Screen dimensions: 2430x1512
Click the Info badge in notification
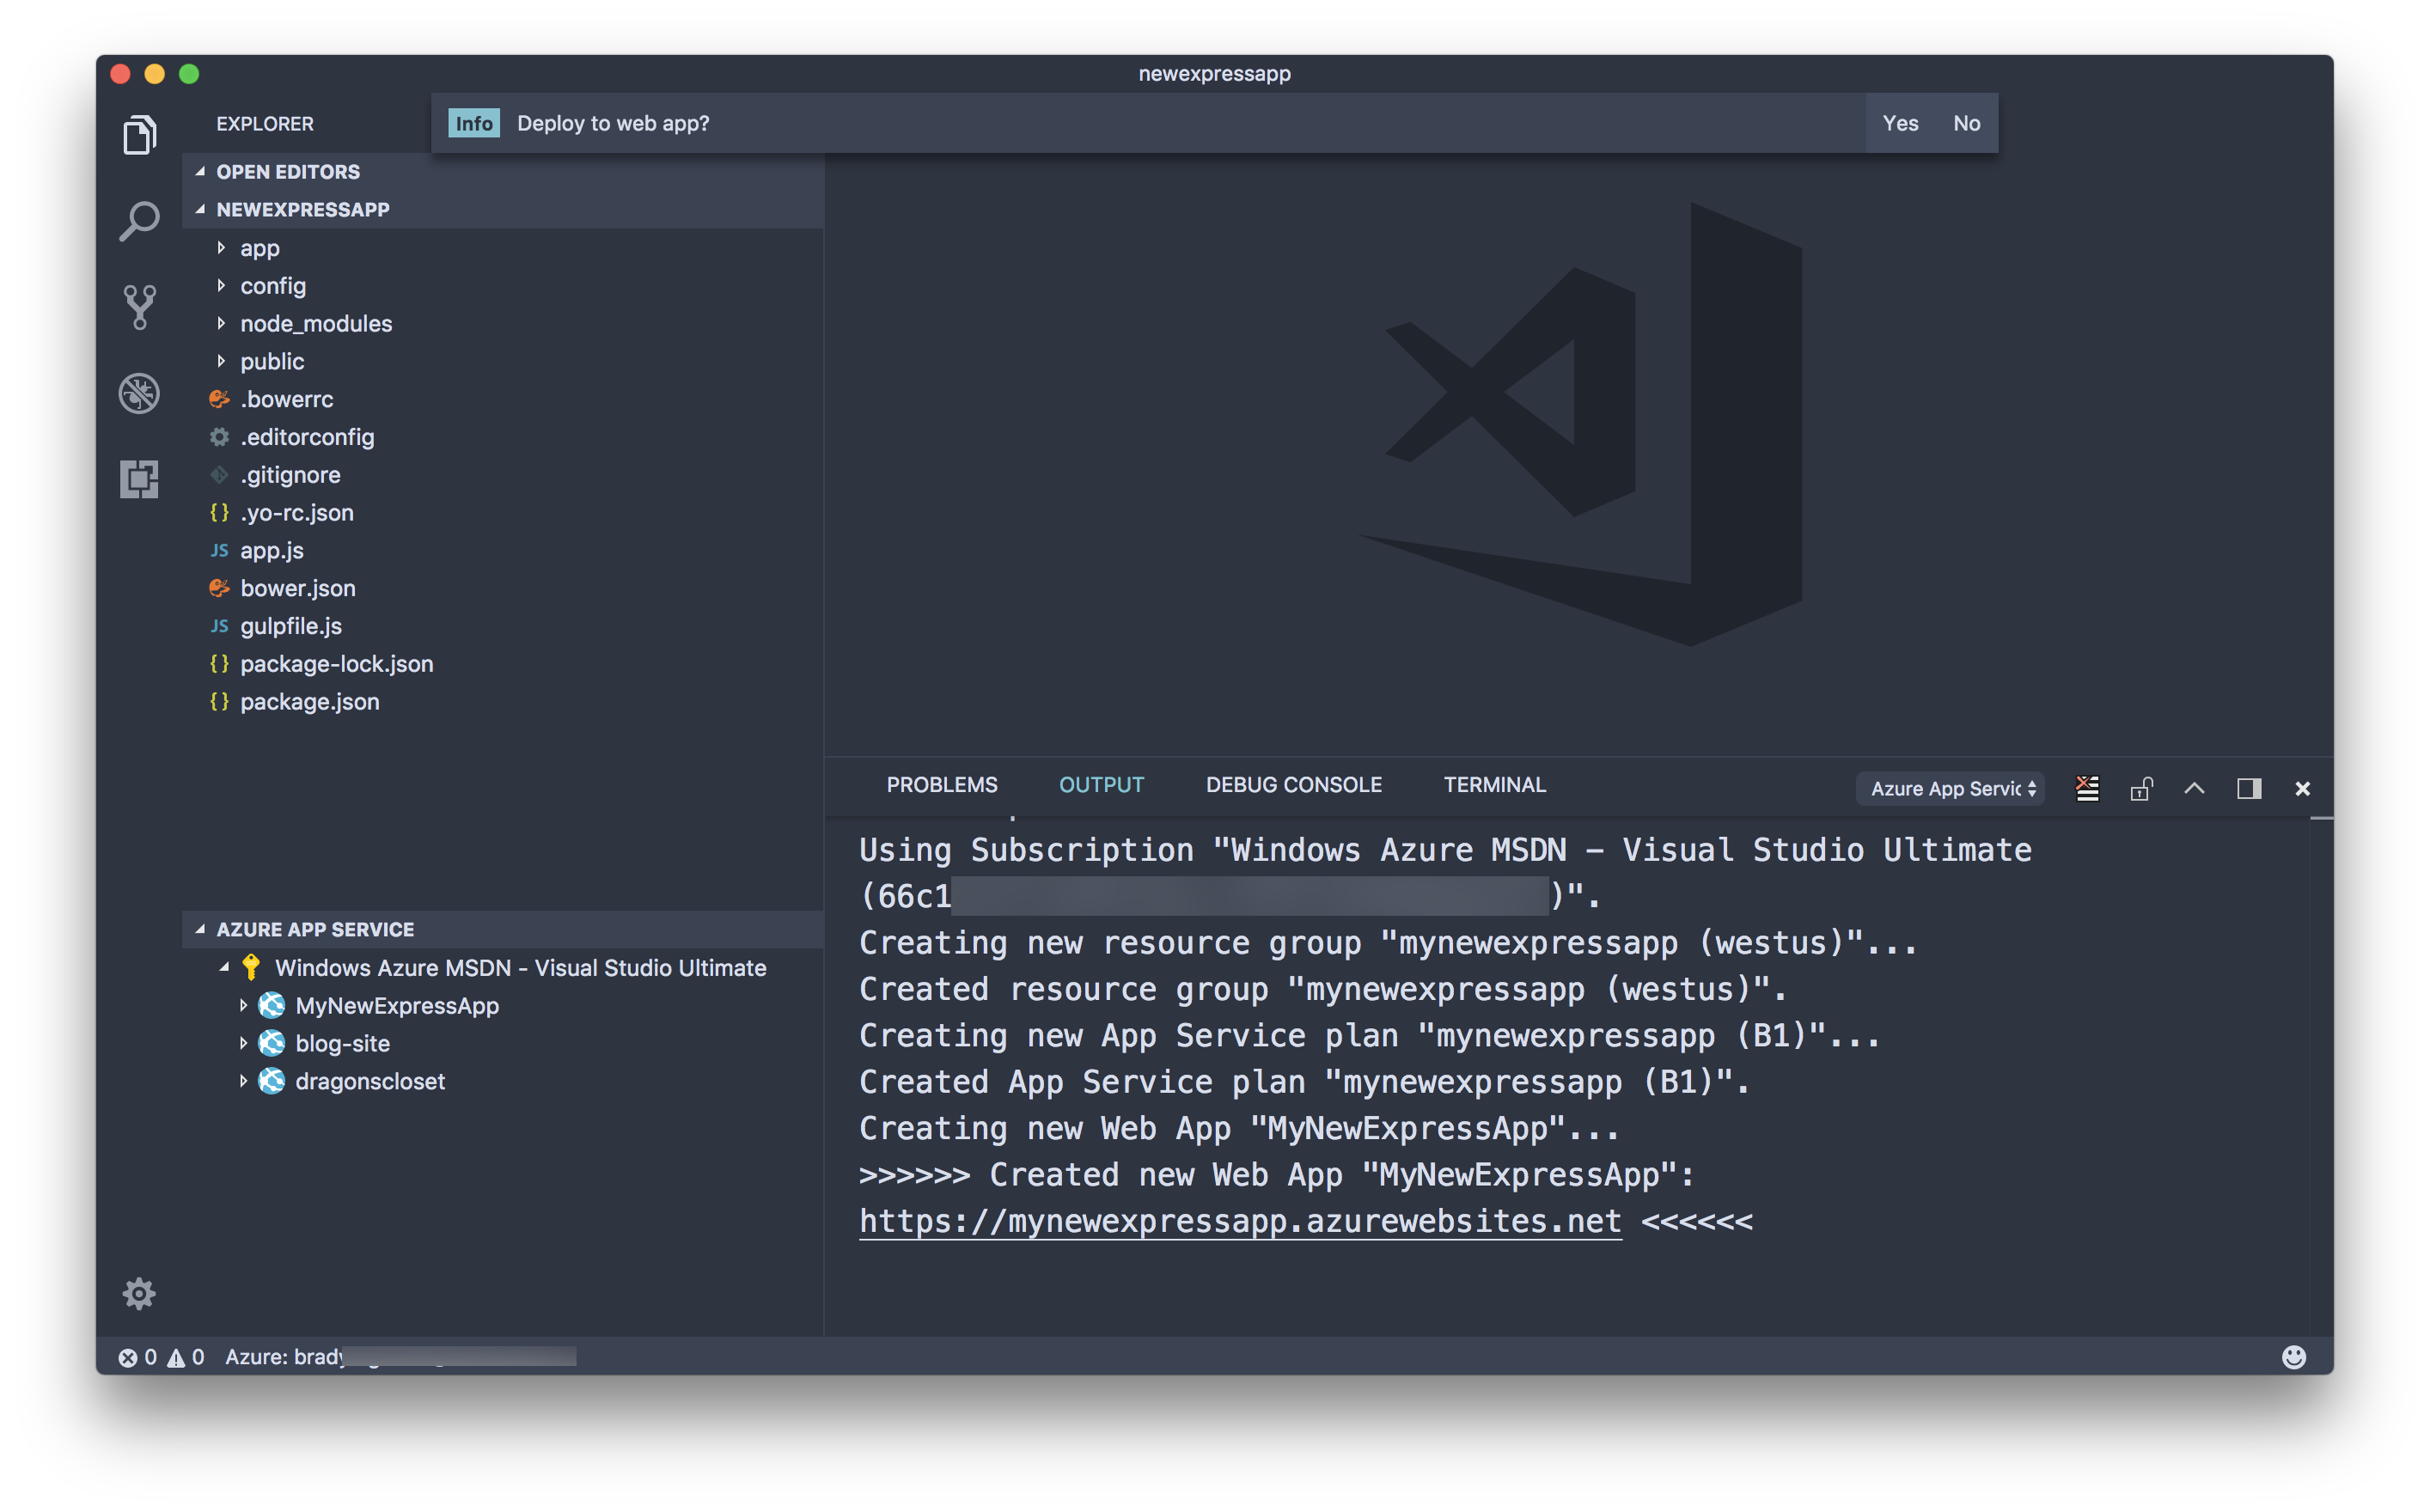[x=473, y=123]
